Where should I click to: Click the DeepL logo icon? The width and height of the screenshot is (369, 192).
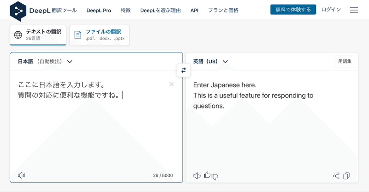[x=18, y=11]
